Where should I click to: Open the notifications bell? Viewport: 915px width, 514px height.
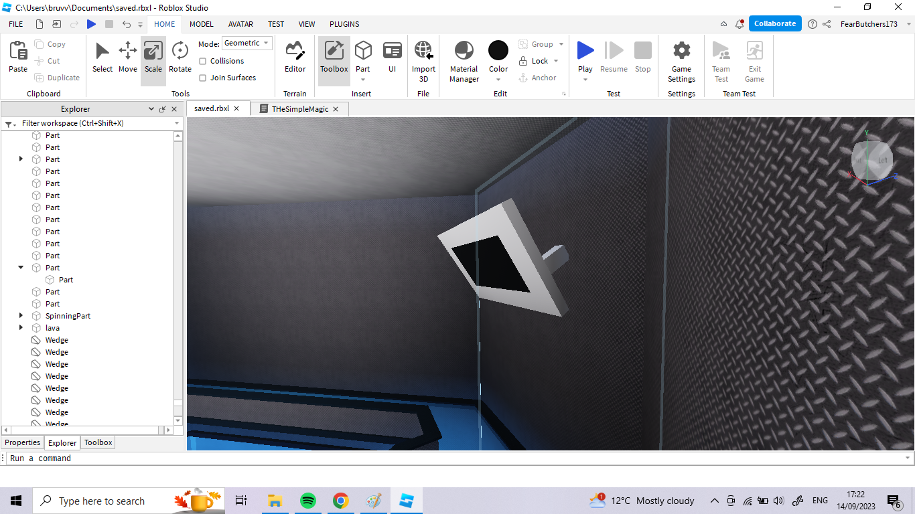pyautogui.click(x=740, y=24)
